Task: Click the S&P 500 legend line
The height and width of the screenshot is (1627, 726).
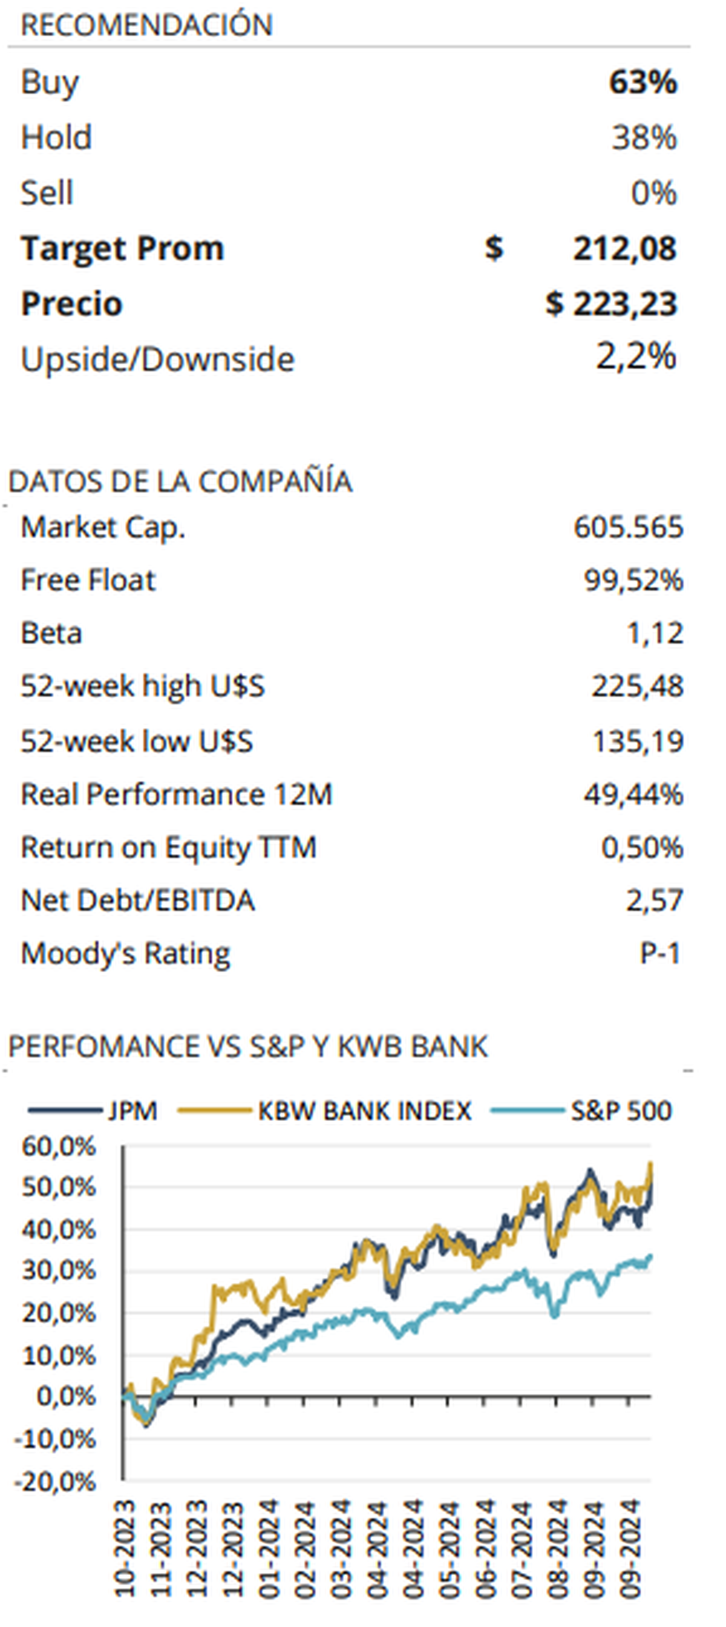Action: tap(527, 1109)
